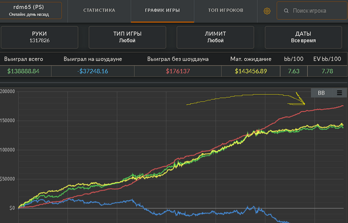Click the 7.78 EV bb/100 value
Viewport: 348px width, 223px height.
click(x=327, y=71)
